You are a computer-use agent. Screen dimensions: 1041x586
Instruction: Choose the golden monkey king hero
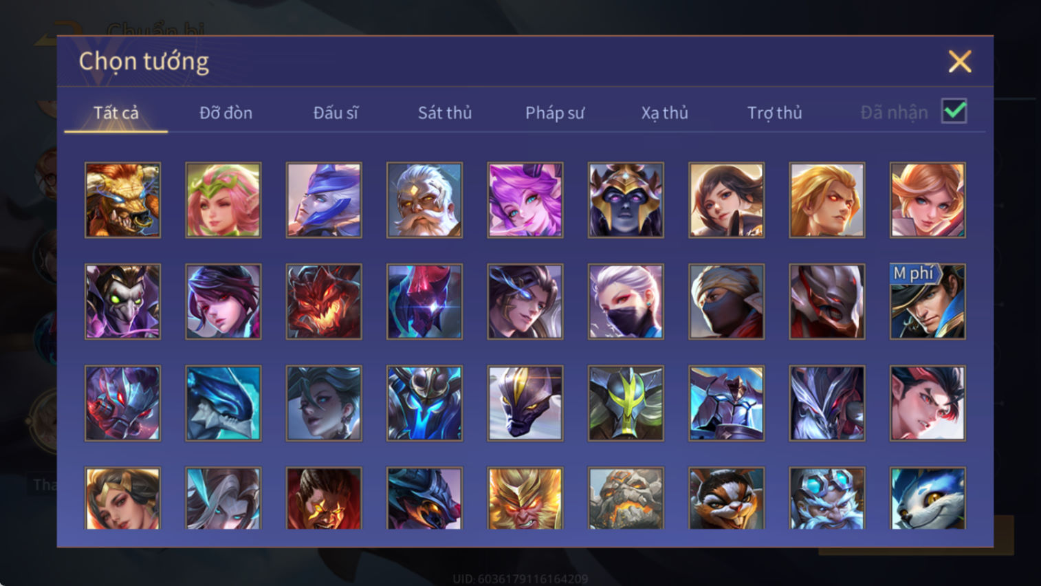pos(525,498)
